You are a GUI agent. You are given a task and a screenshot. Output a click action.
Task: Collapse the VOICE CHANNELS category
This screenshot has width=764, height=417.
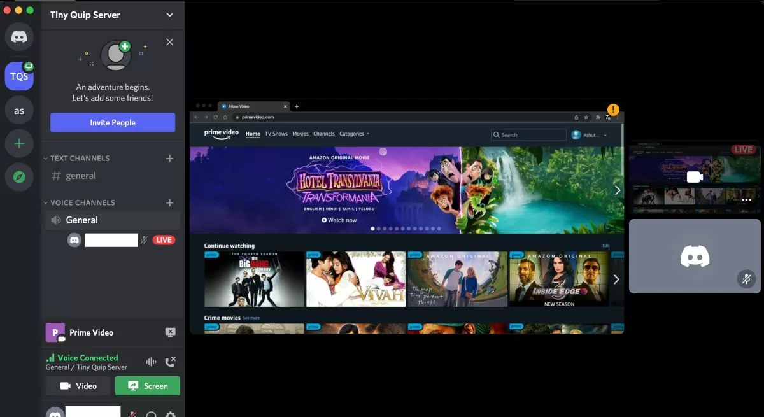pos(79,202)
